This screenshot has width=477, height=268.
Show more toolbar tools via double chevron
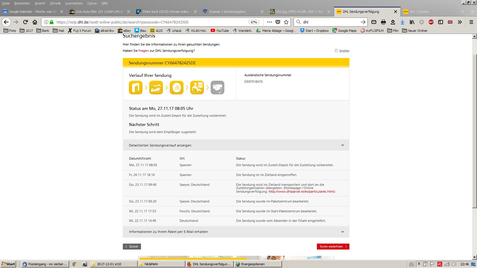point(460,22)
